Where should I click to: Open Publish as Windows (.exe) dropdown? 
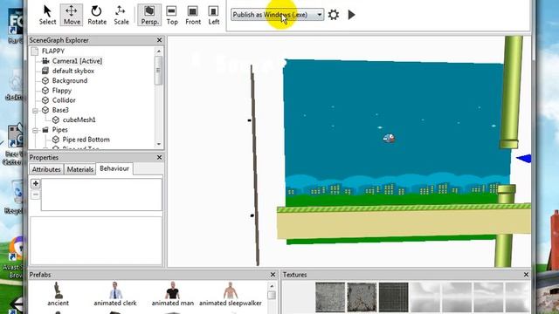278,15
